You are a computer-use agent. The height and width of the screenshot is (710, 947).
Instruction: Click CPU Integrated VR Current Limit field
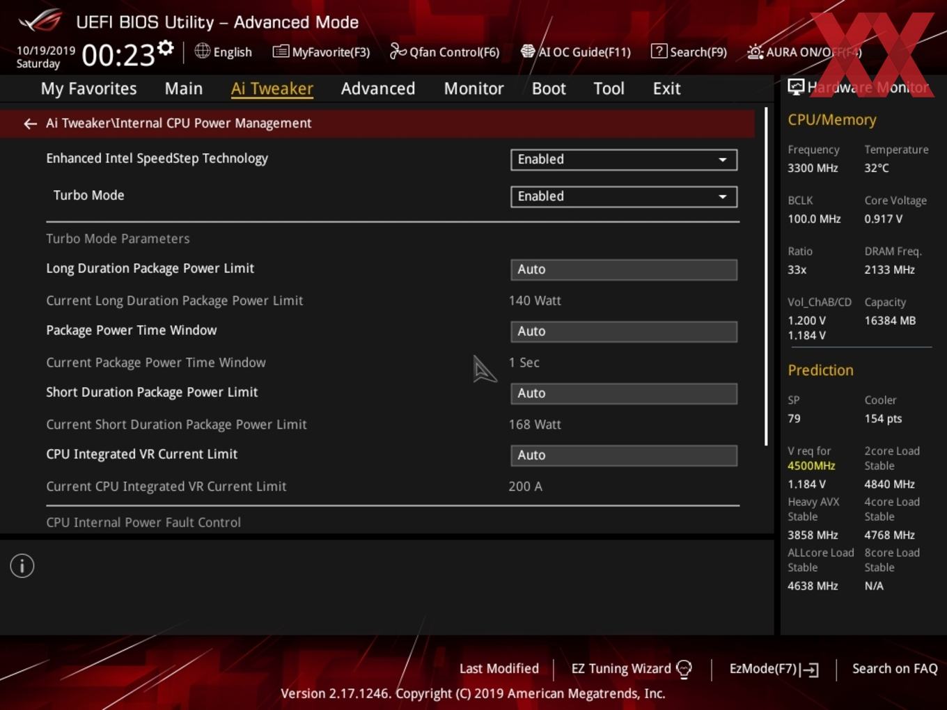624,455
